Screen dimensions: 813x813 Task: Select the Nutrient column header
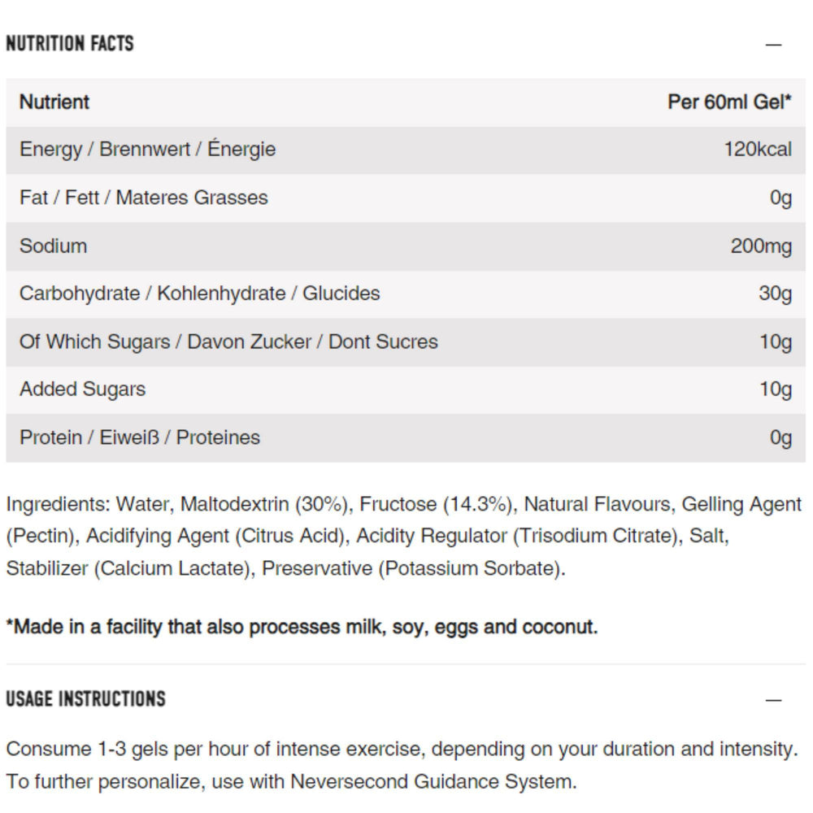point(54,102)
